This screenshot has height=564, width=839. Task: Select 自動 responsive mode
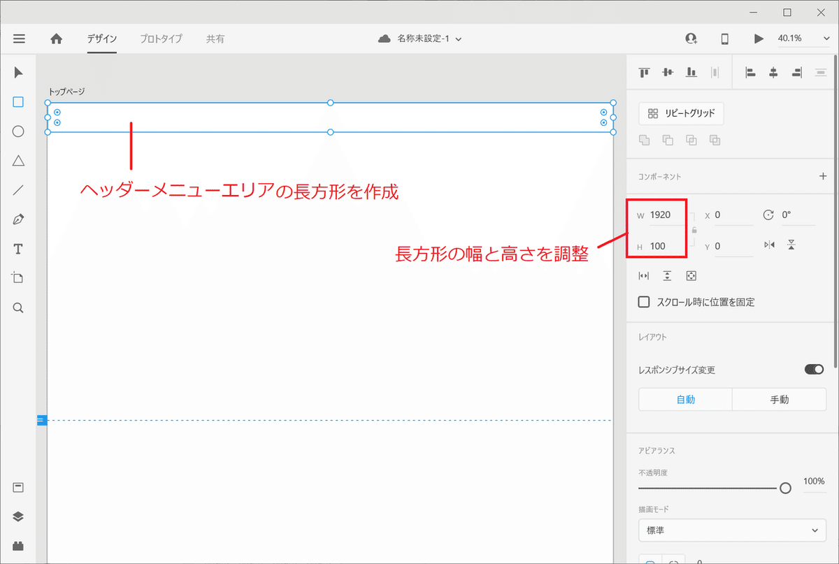click(685, 400)
